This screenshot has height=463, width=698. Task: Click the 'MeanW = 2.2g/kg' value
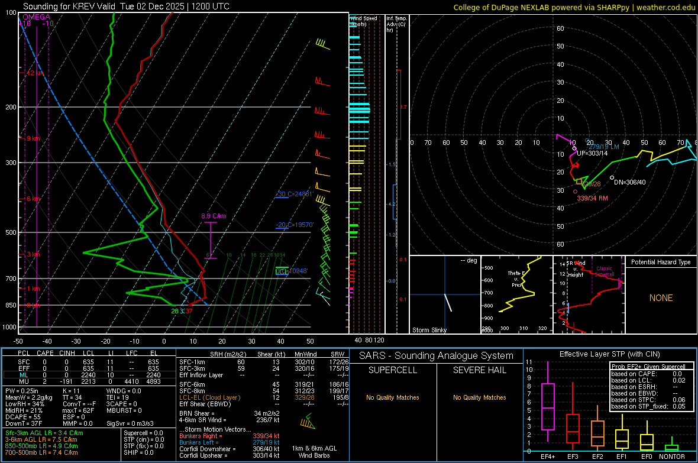tap(29, 397)
